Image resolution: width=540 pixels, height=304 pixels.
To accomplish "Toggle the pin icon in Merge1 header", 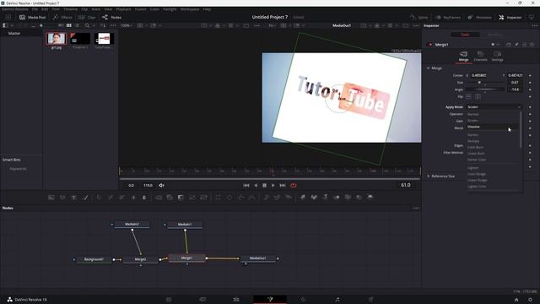I will [x=516, y=45].
